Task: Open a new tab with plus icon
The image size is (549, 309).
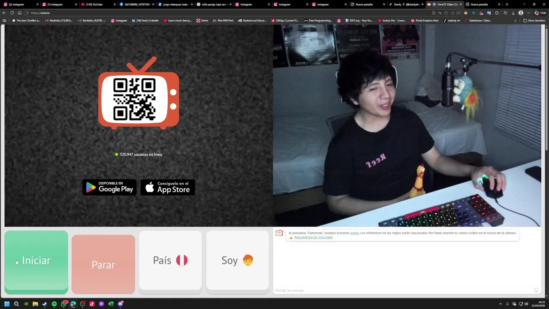Action: (x=507, y=4)
